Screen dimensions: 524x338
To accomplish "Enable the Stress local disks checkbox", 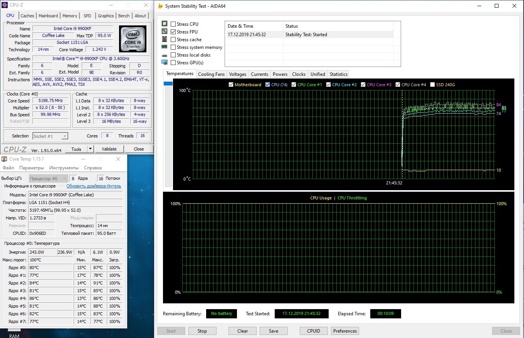I will click(173, 55).
